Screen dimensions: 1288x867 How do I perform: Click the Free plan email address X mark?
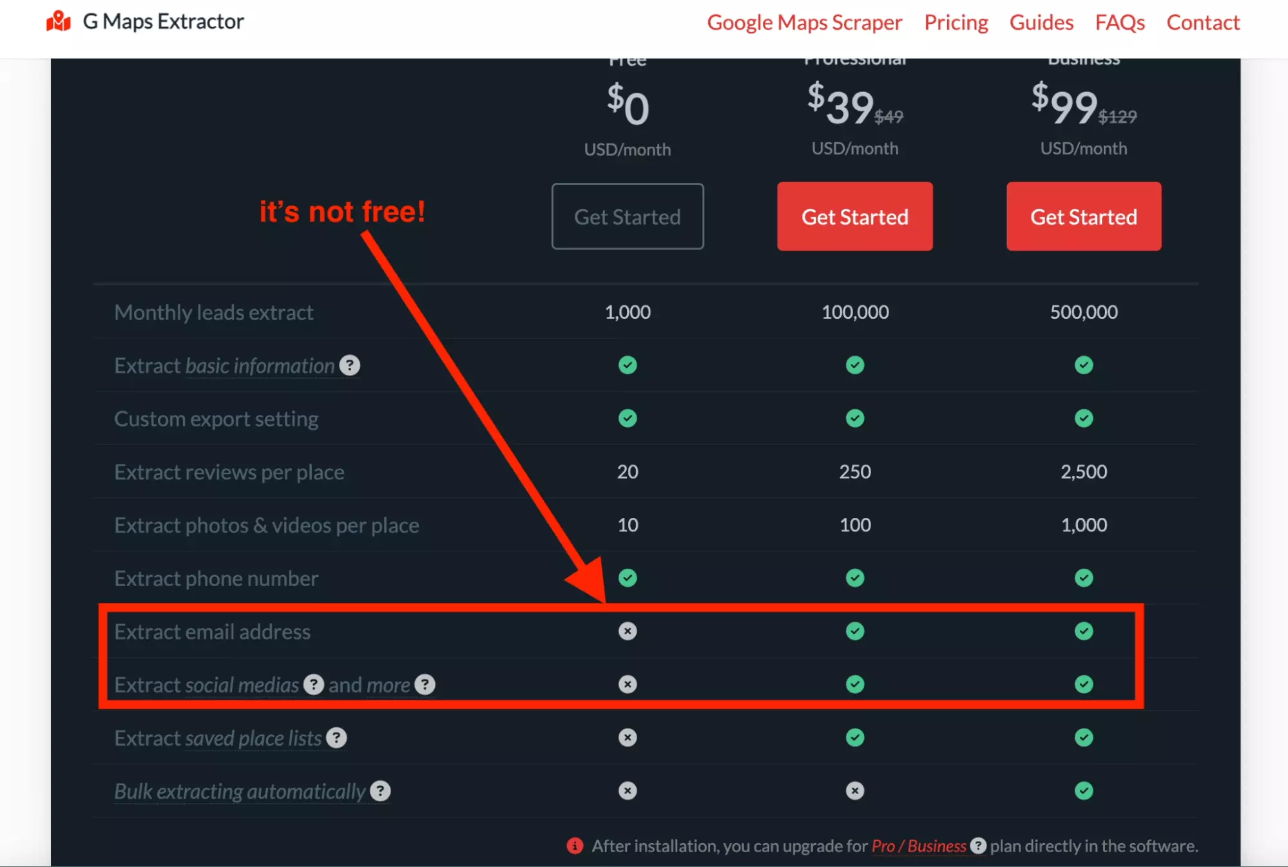(628, 631)
